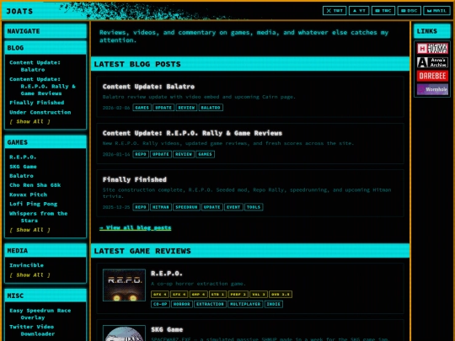Select UPDATE tag on the Balatro post
455x341 pixels.
tap(163, 108)
